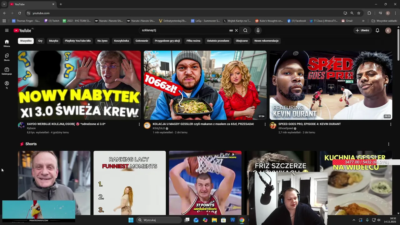This screenshot has height=225, width=400.
Task: Start voice search with microphone icon
Action: [258, 30]
